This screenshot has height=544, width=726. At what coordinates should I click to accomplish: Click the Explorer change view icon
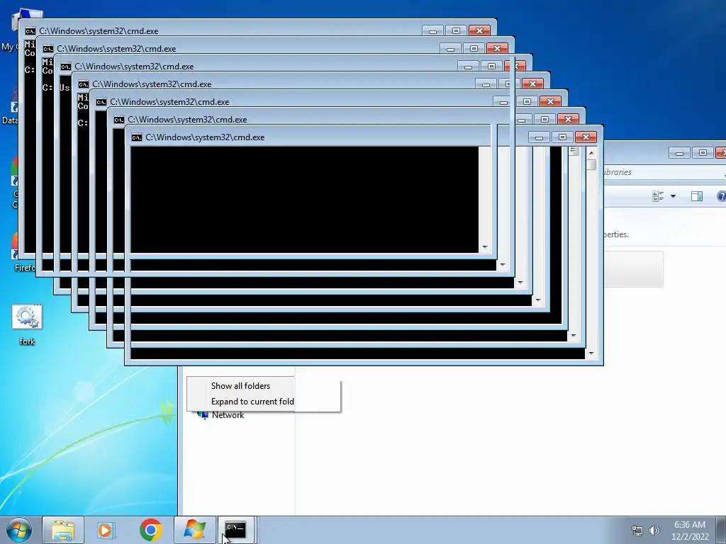(x=658, y=196)
